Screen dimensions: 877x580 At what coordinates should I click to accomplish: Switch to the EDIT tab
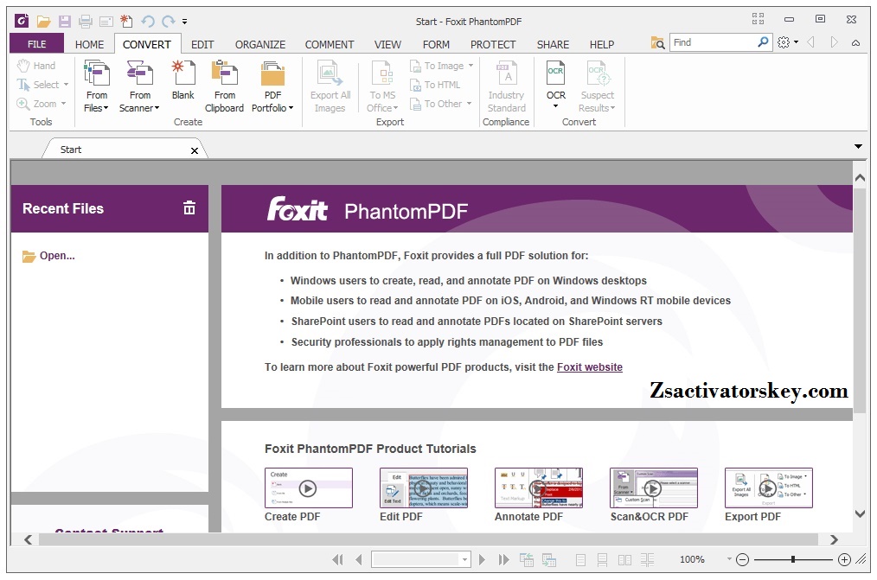coord(202,44)
